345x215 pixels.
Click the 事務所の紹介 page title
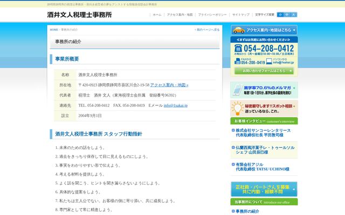[68, 42]
